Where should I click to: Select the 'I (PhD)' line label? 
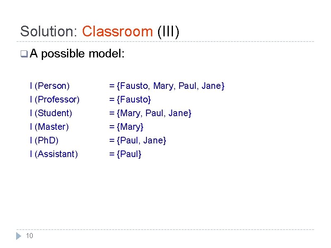pos(44,141)
